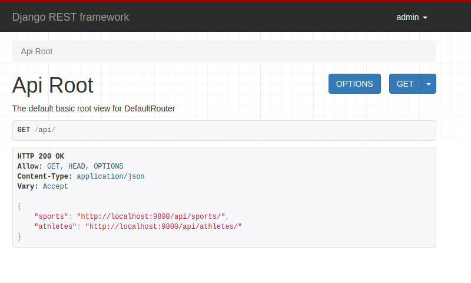Click the OPTIONS button
This screenshot has height=283, width=471.
click(354, 84)
